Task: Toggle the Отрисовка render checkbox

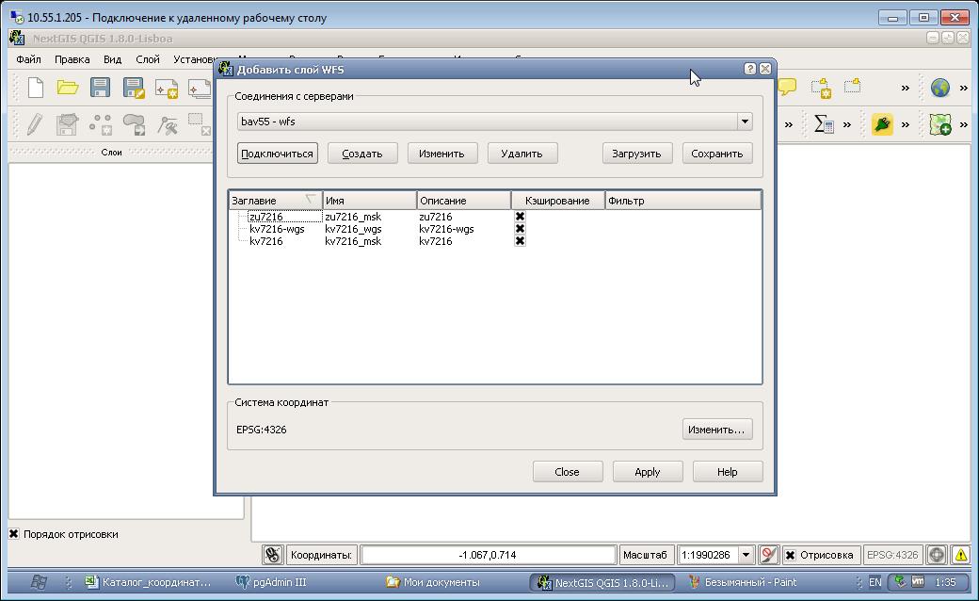Action: pyautogui.click(x=790, y=555)
